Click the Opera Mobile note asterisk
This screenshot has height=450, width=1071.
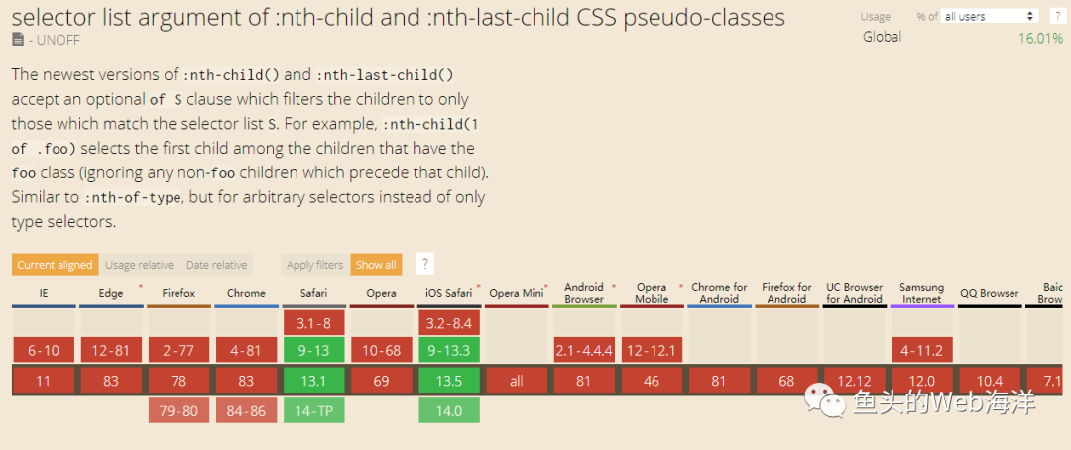pos(681,287)
